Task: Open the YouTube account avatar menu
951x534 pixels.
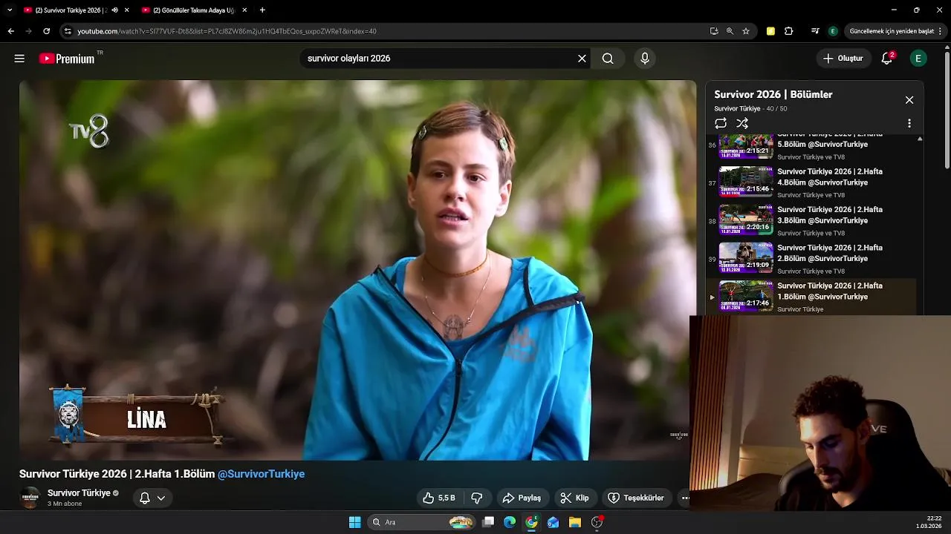Action: (918, 59)
